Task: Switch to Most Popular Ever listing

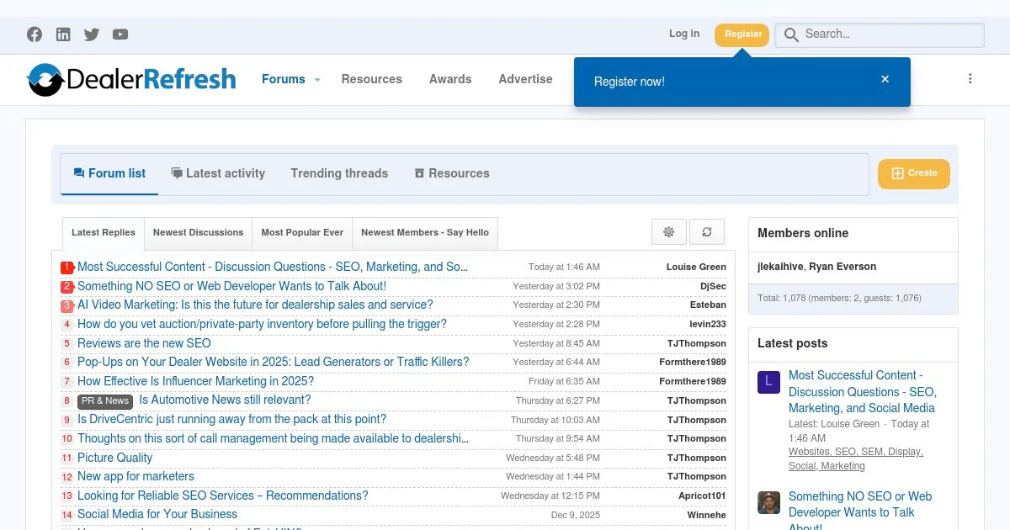Action: 301,233
